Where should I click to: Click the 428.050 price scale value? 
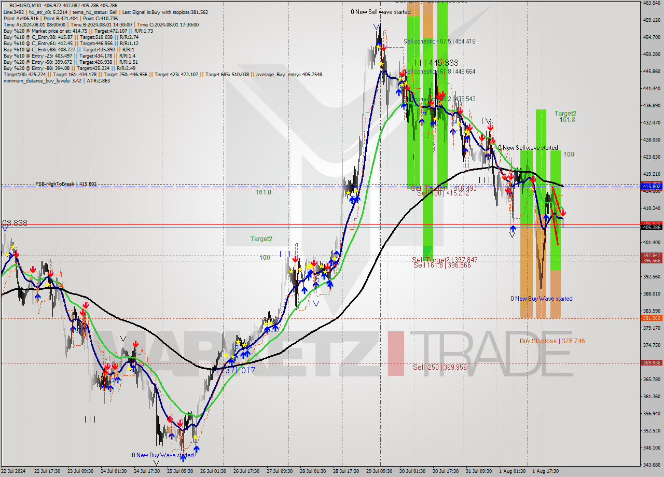pyautogui.click(x=652, y=140)
